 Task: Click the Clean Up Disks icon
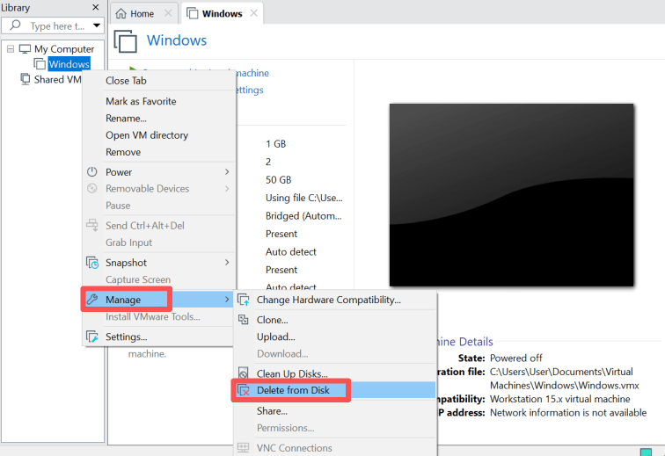(x=244, y=373)
